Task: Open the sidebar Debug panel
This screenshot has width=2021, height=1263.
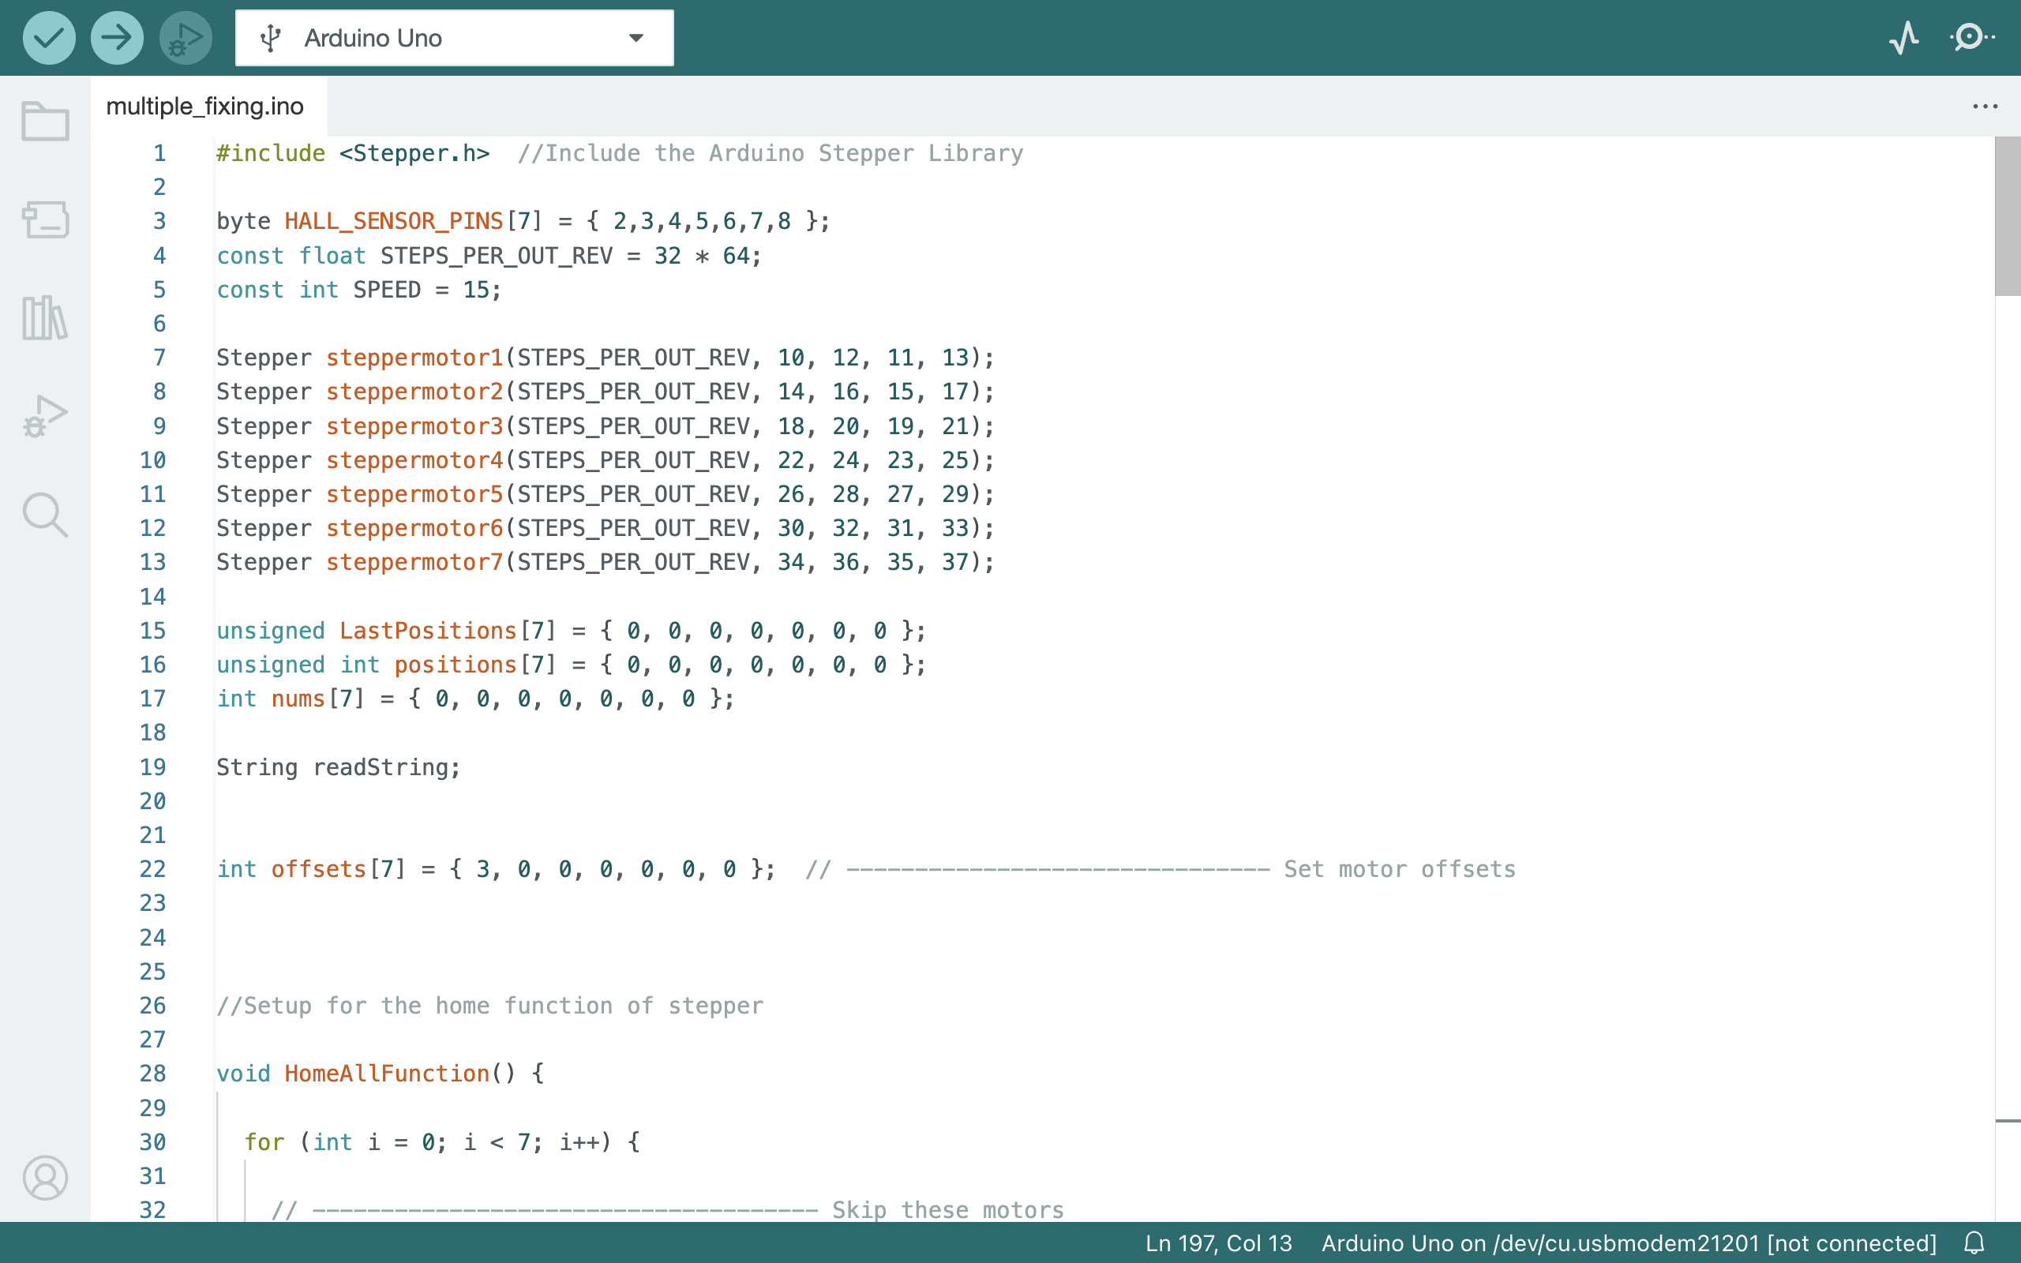Action: [x=45, y=416]
